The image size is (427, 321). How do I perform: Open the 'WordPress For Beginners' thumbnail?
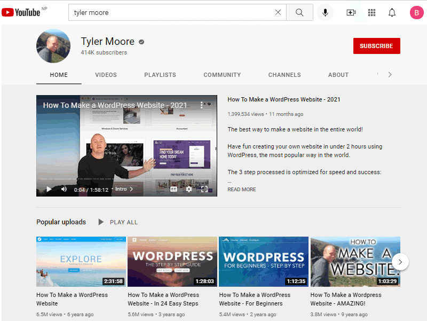coord(264,262)
